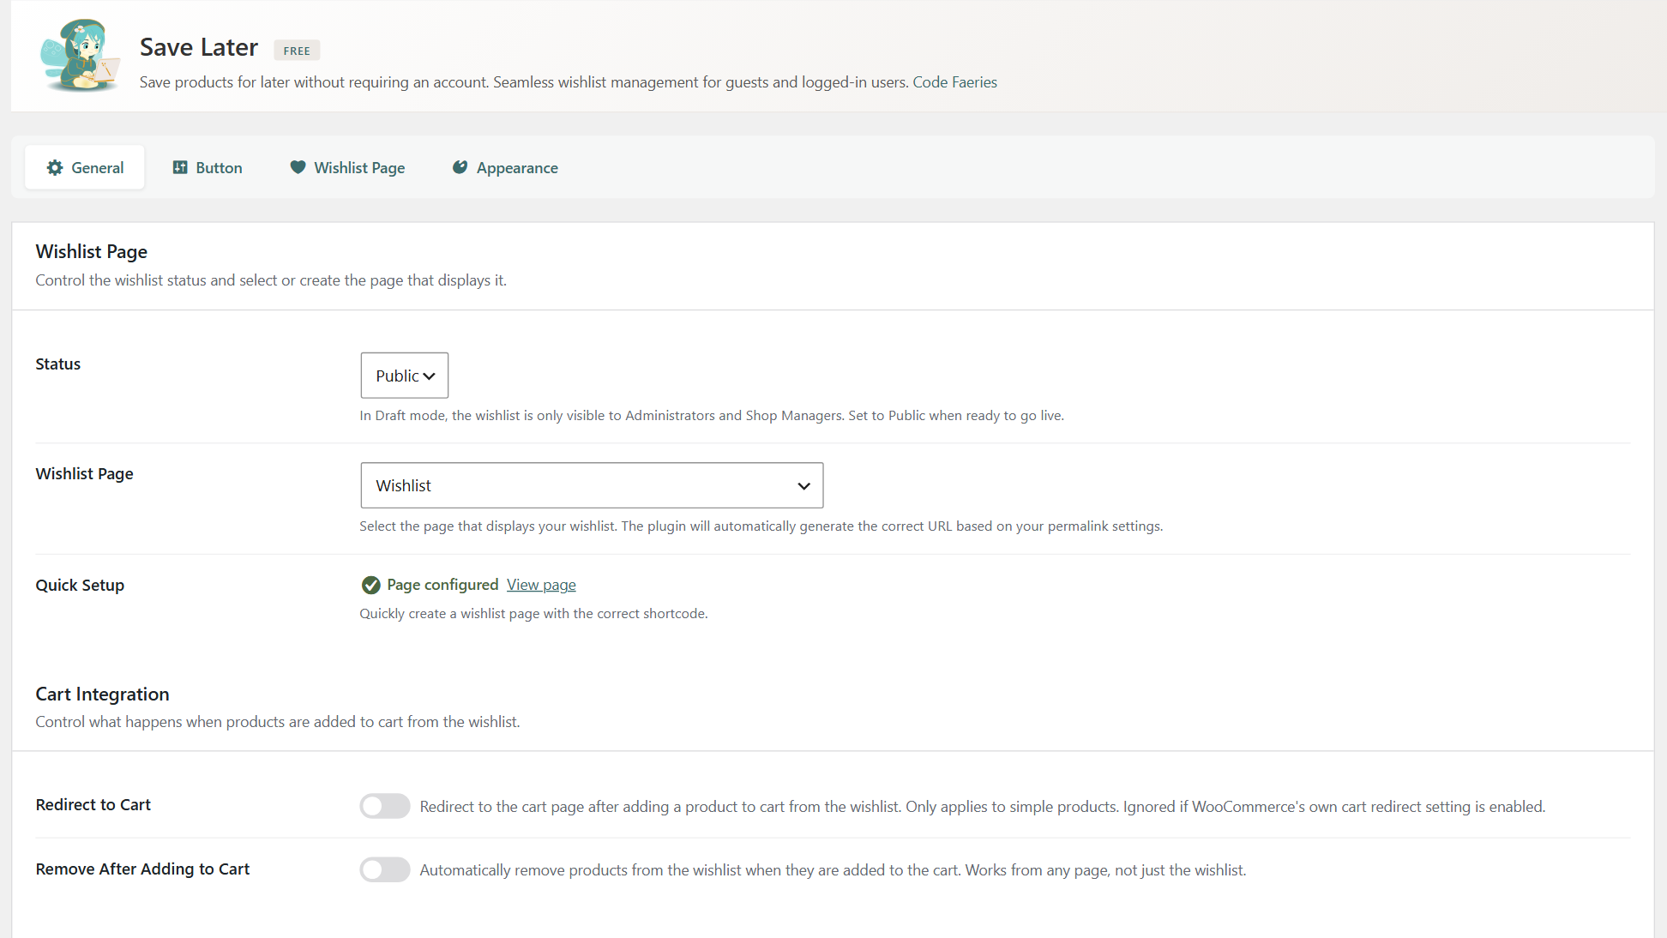Expand the Wishlist page selector dropdown
The height and width of the screenshot is (938, 1667).
[x=592, y=485]
